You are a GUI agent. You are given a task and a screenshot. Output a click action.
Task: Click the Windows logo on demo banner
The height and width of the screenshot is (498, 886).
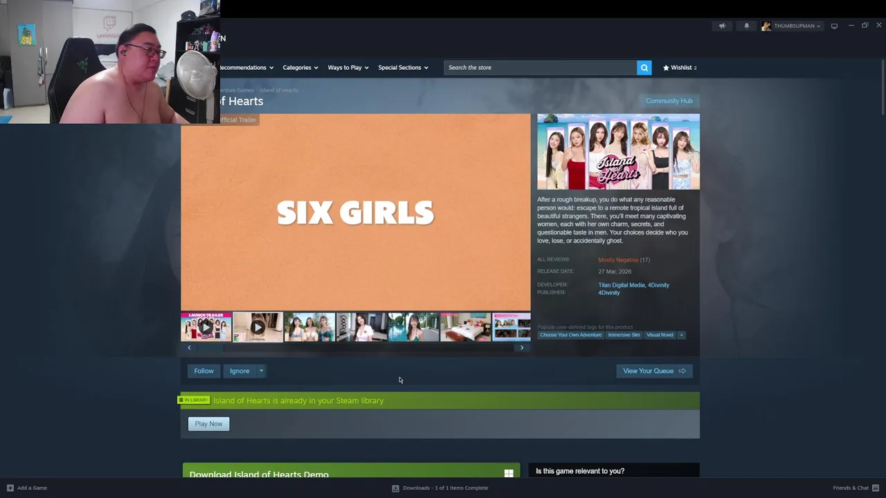click(509, 474)
